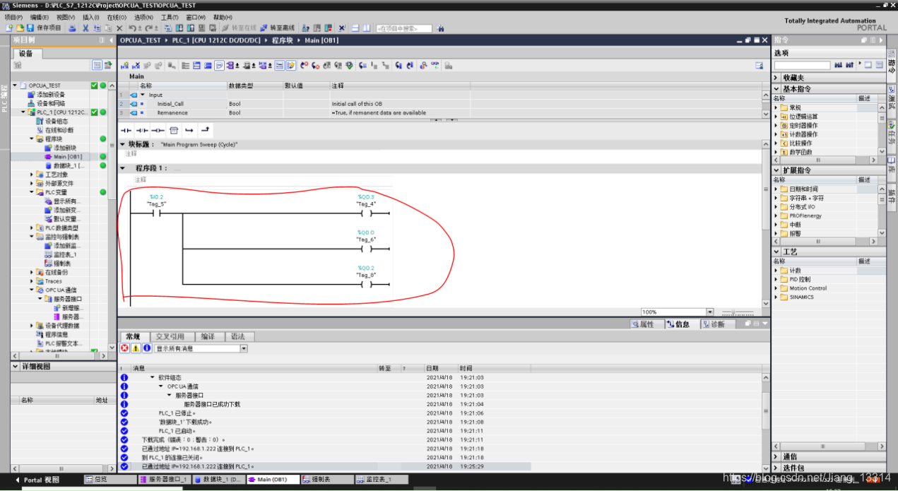Viewport: 898px width, 491px height.
Task: Open the 项目(P) menu
Action: [14, 17]
